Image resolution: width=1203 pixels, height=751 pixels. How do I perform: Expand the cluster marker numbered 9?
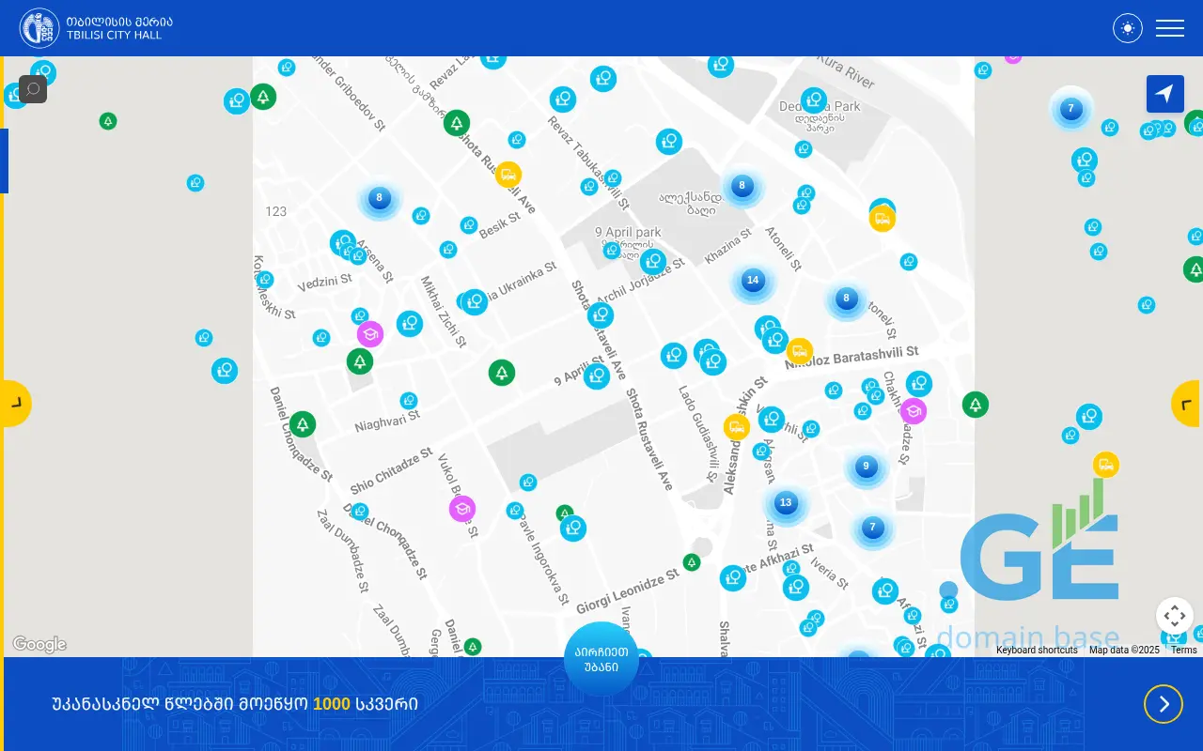point(866,466)
